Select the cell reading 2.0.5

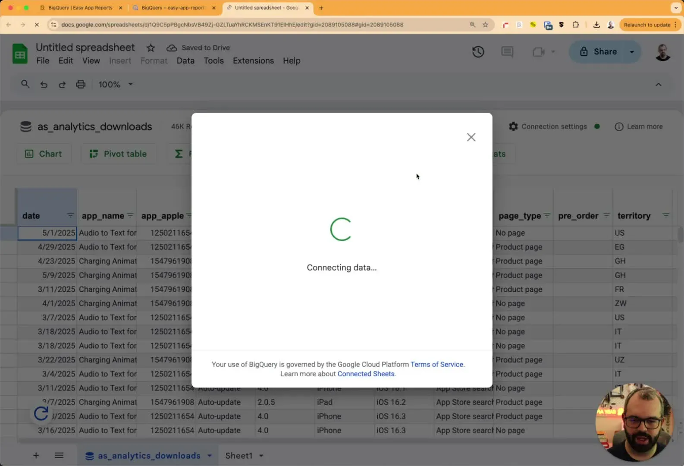285,402
